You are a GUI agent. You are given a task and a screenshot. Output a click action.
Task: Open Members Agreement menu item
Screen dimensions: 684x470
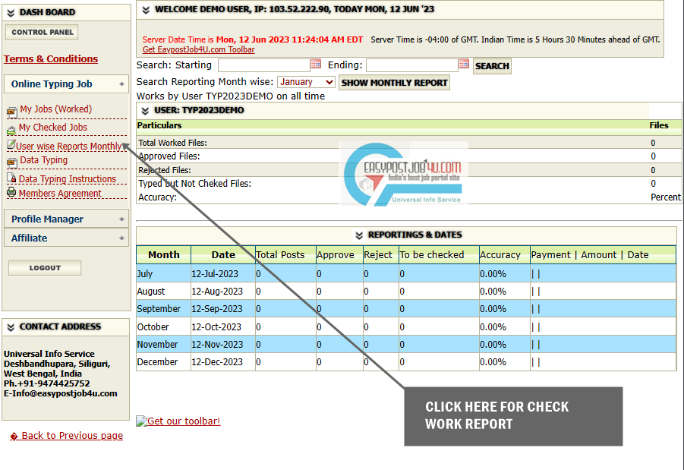[60, 194]
